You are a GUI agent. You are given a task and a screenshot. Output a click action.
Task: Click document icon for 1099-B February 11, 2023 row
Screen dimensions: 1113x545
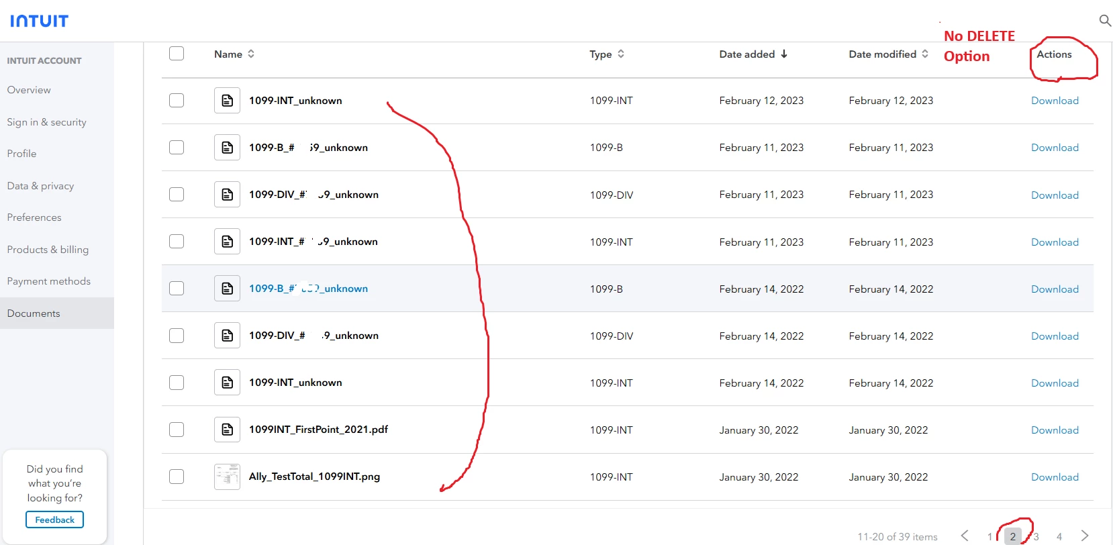point(227,147)
